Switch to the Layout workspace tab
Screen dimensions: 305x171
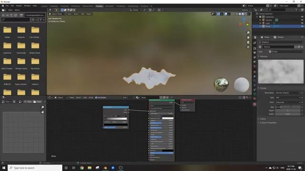click(x=44, y=6)
